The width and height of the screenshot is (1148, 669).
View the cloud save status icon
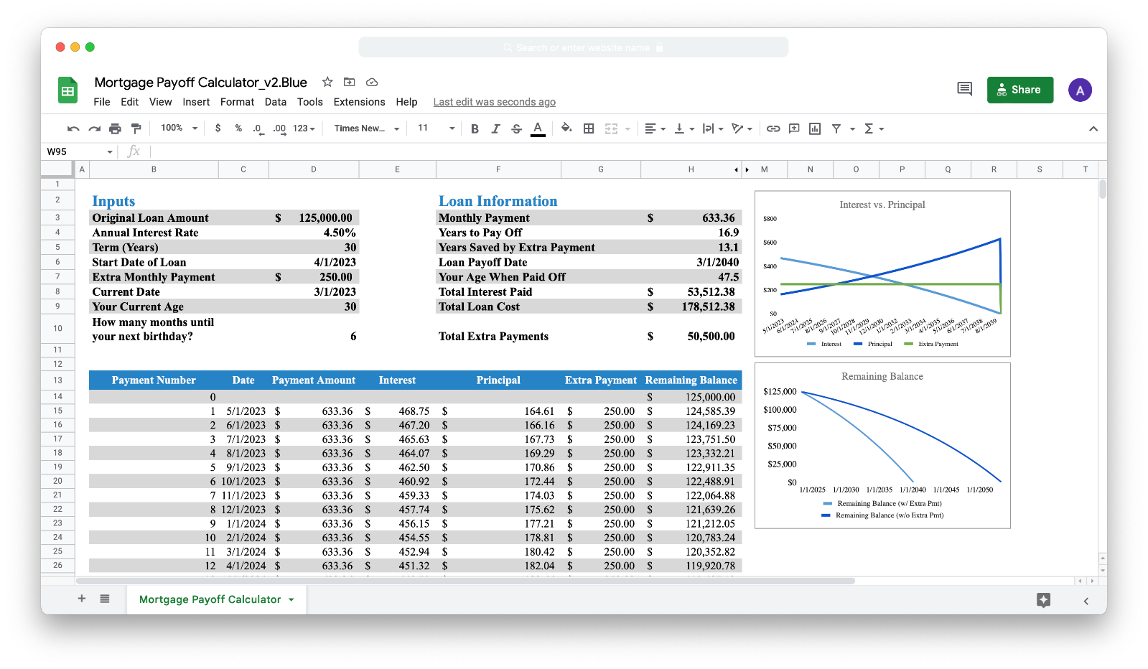pos(372,82)
